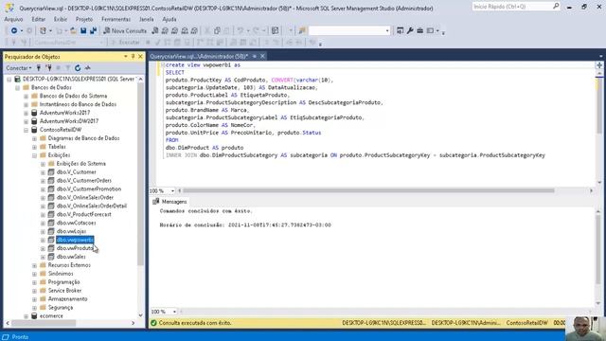Select the dbo.vwLojas view
Viewport: 606px width, 341px height.
(x=71, y=231)
